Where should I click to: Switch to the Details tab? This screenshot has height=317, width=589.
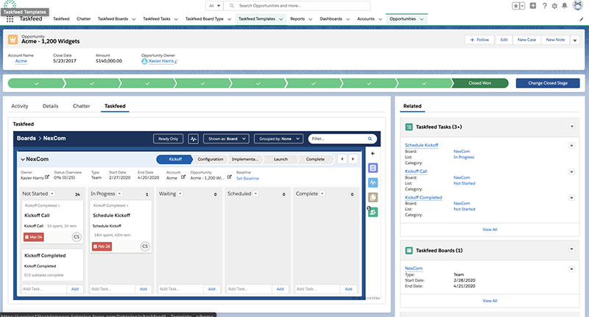(50, 106)
